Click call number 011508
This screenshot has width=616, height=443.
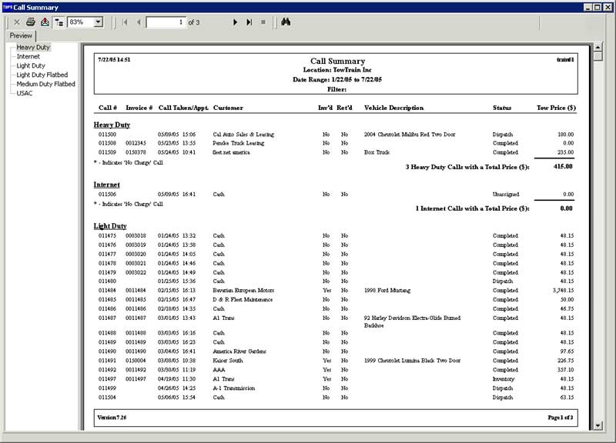tap(107, 143)
